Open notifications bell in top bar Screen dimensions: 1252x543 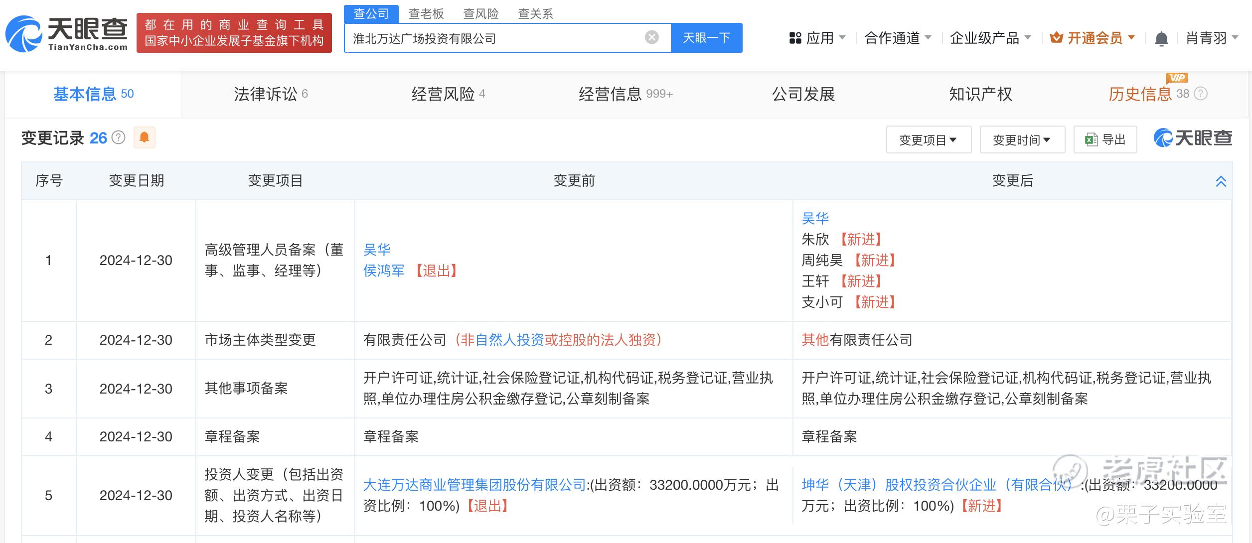tap(1161, 38)
